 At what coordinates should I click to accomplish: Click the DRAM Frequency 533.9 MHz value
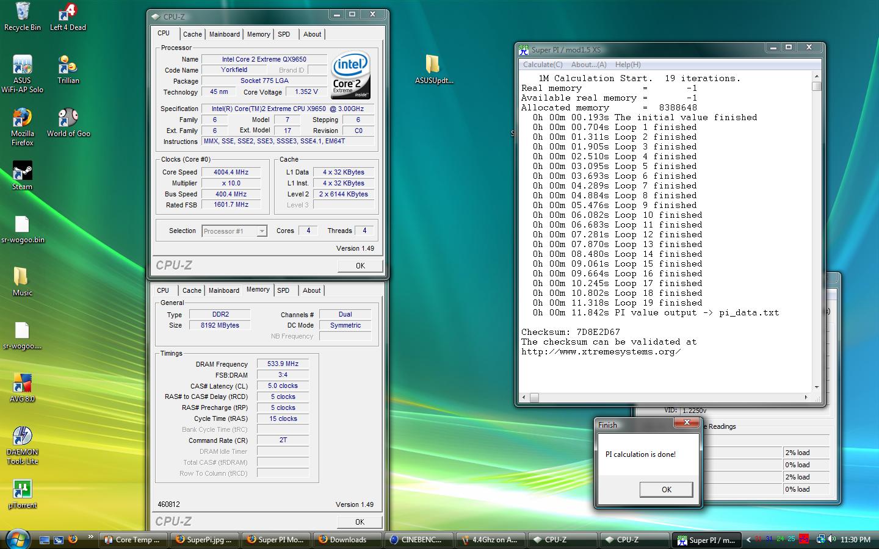point(283,364)
